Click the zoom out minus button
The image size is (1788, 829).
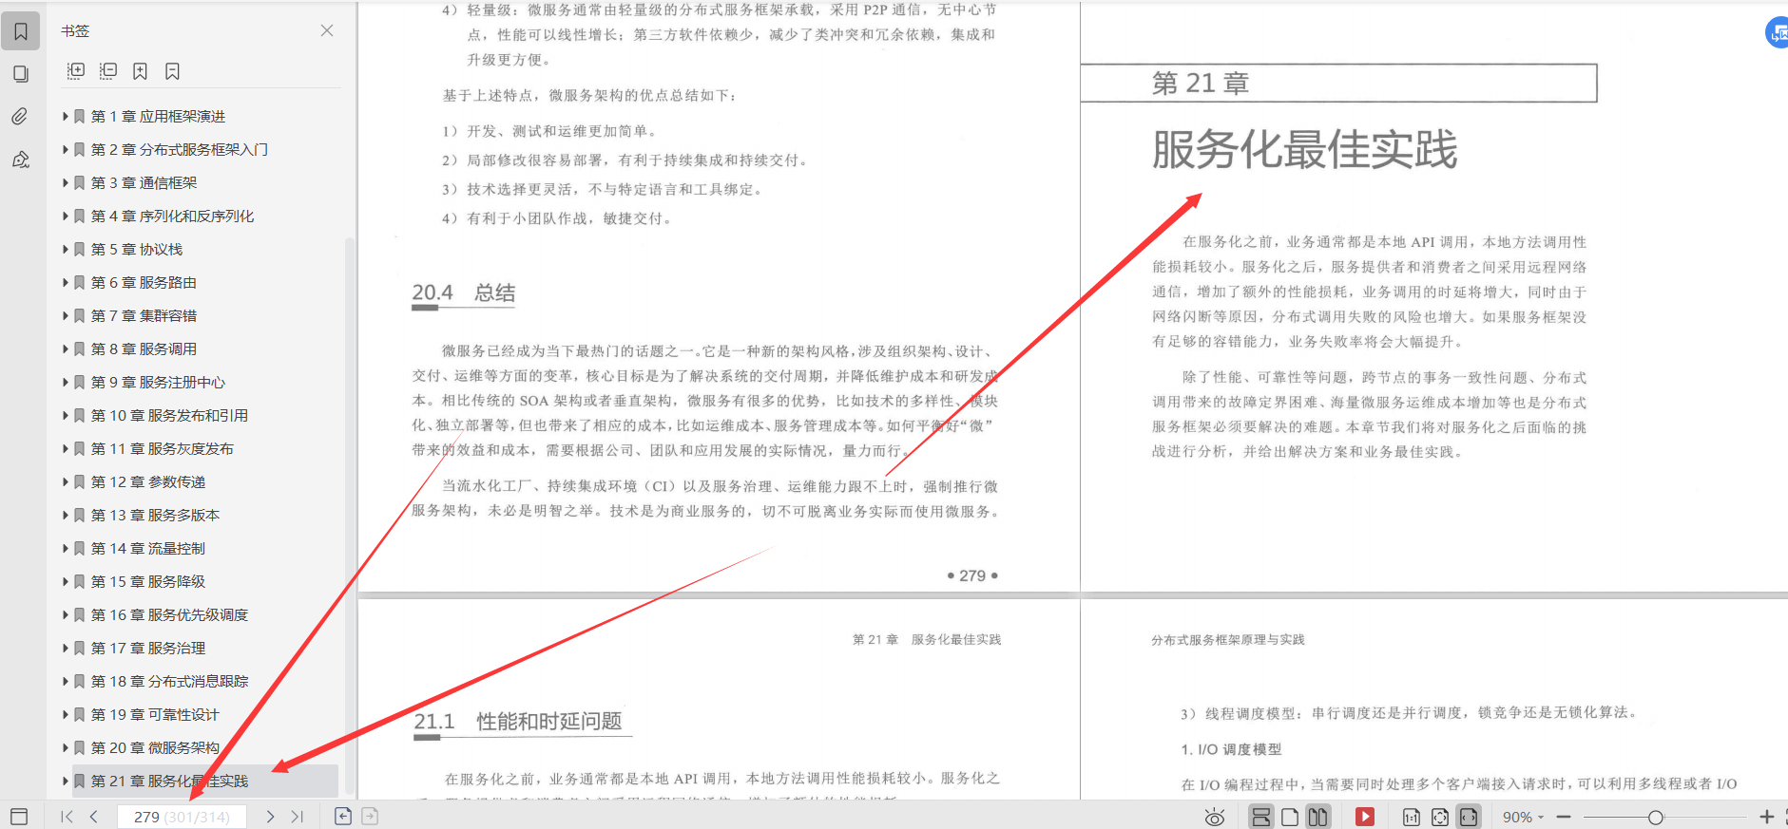coord(1564,817)
